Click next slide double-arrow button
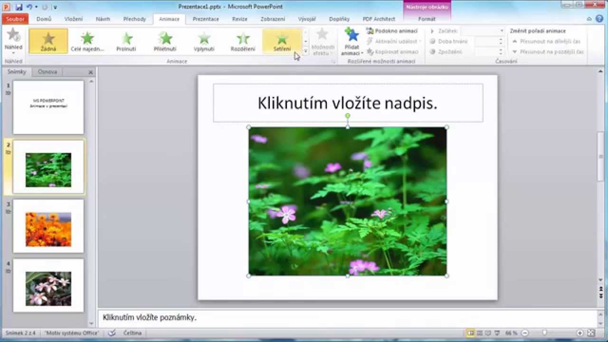Image resolution: width=608 pixels, height=342 pixels. tap(601, 295)
